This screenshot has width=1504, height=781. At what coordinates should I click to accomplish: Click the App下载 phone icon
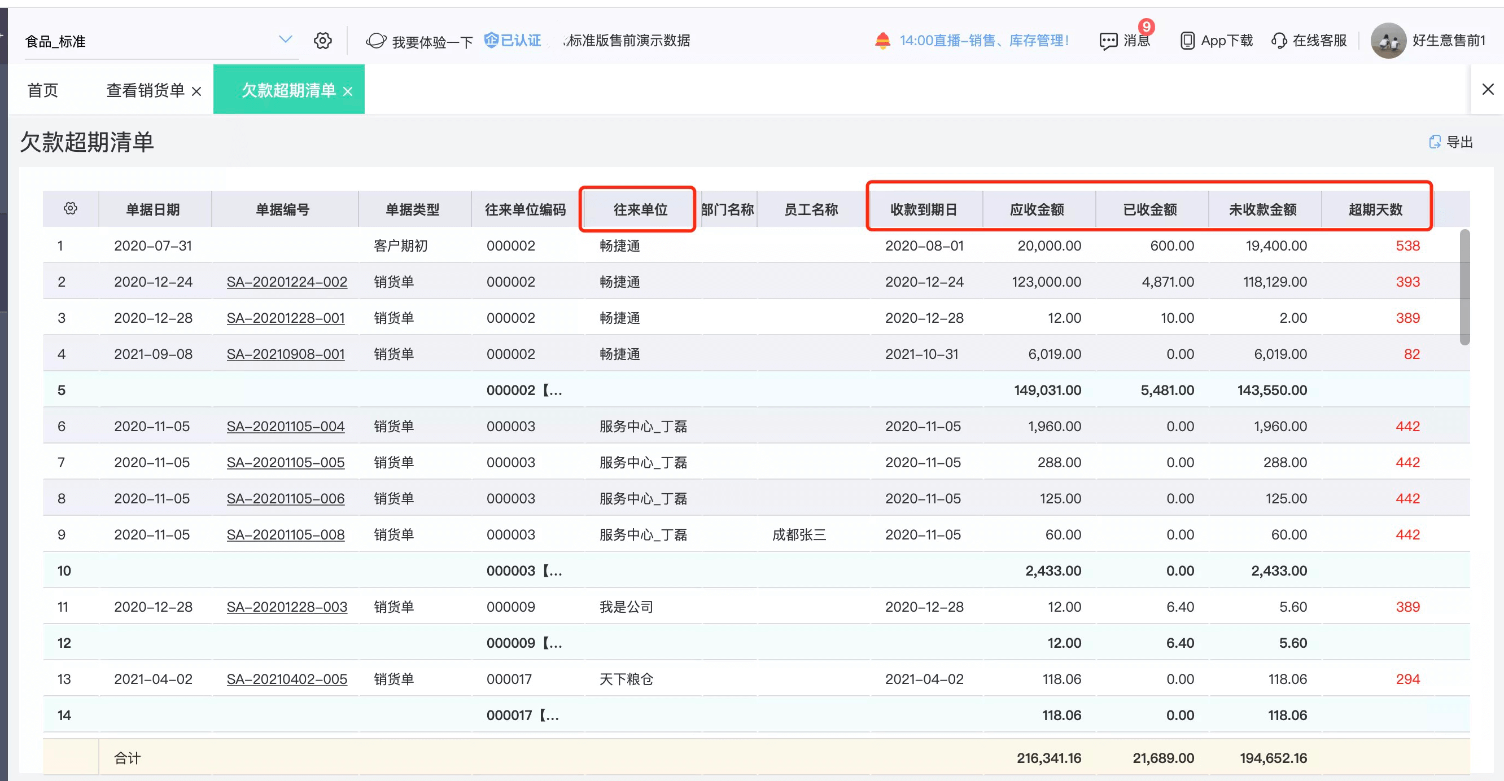(x=1187, y=40)
